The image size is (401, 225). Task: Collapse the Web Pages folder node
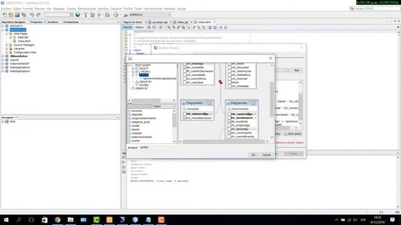(7, 33)
